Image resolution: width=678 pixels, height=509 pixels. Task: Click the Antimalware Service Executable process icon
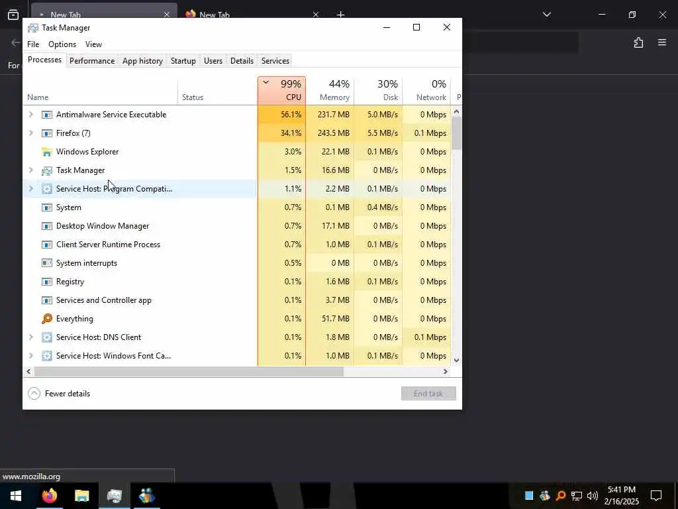[x=47, y=115]
